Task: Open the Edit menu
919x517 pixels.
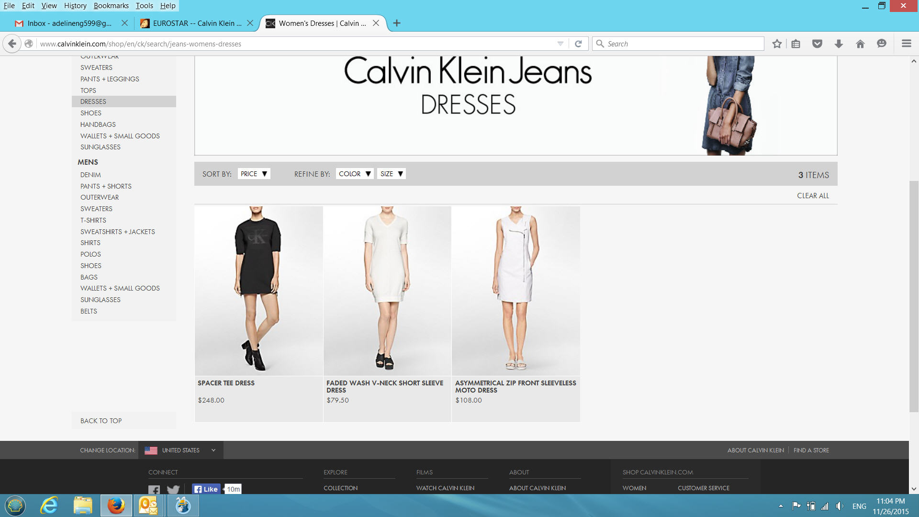Action: pos(28,6)
